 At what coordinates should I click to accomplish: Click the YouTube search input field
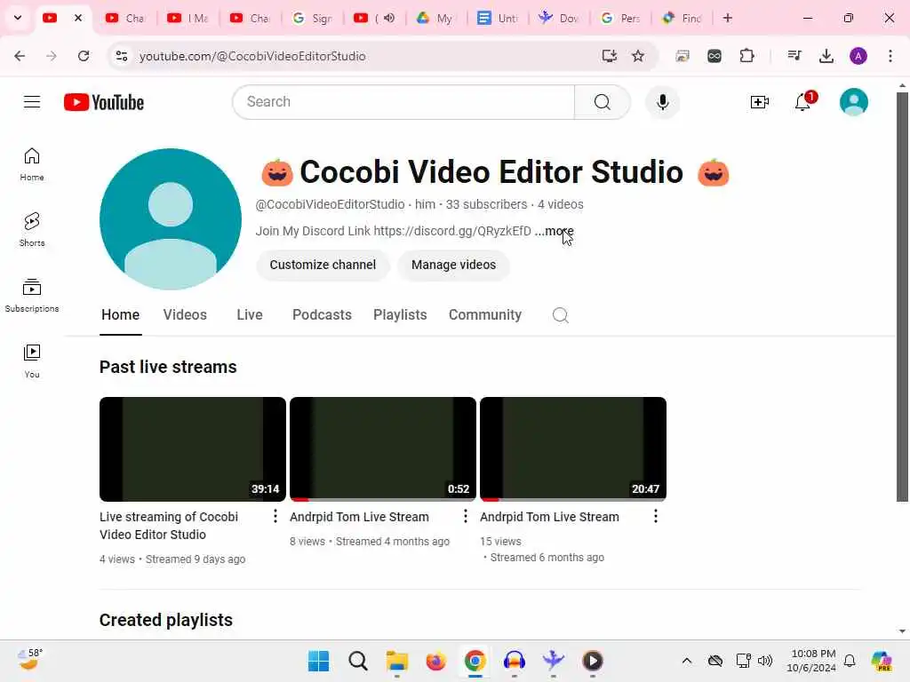tap(403, 102)
